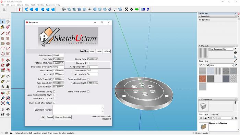Choose the Tape Measure tool
The height and width of the screenshot is (135, 240).
coord(3,76)
